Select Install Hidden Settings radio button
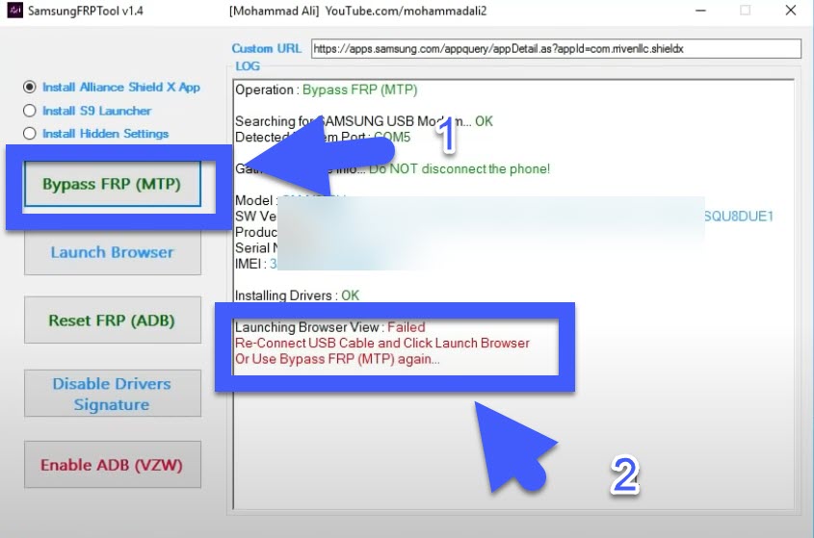The height and width of the screenshot is (538, 814). tap(30, 134)
